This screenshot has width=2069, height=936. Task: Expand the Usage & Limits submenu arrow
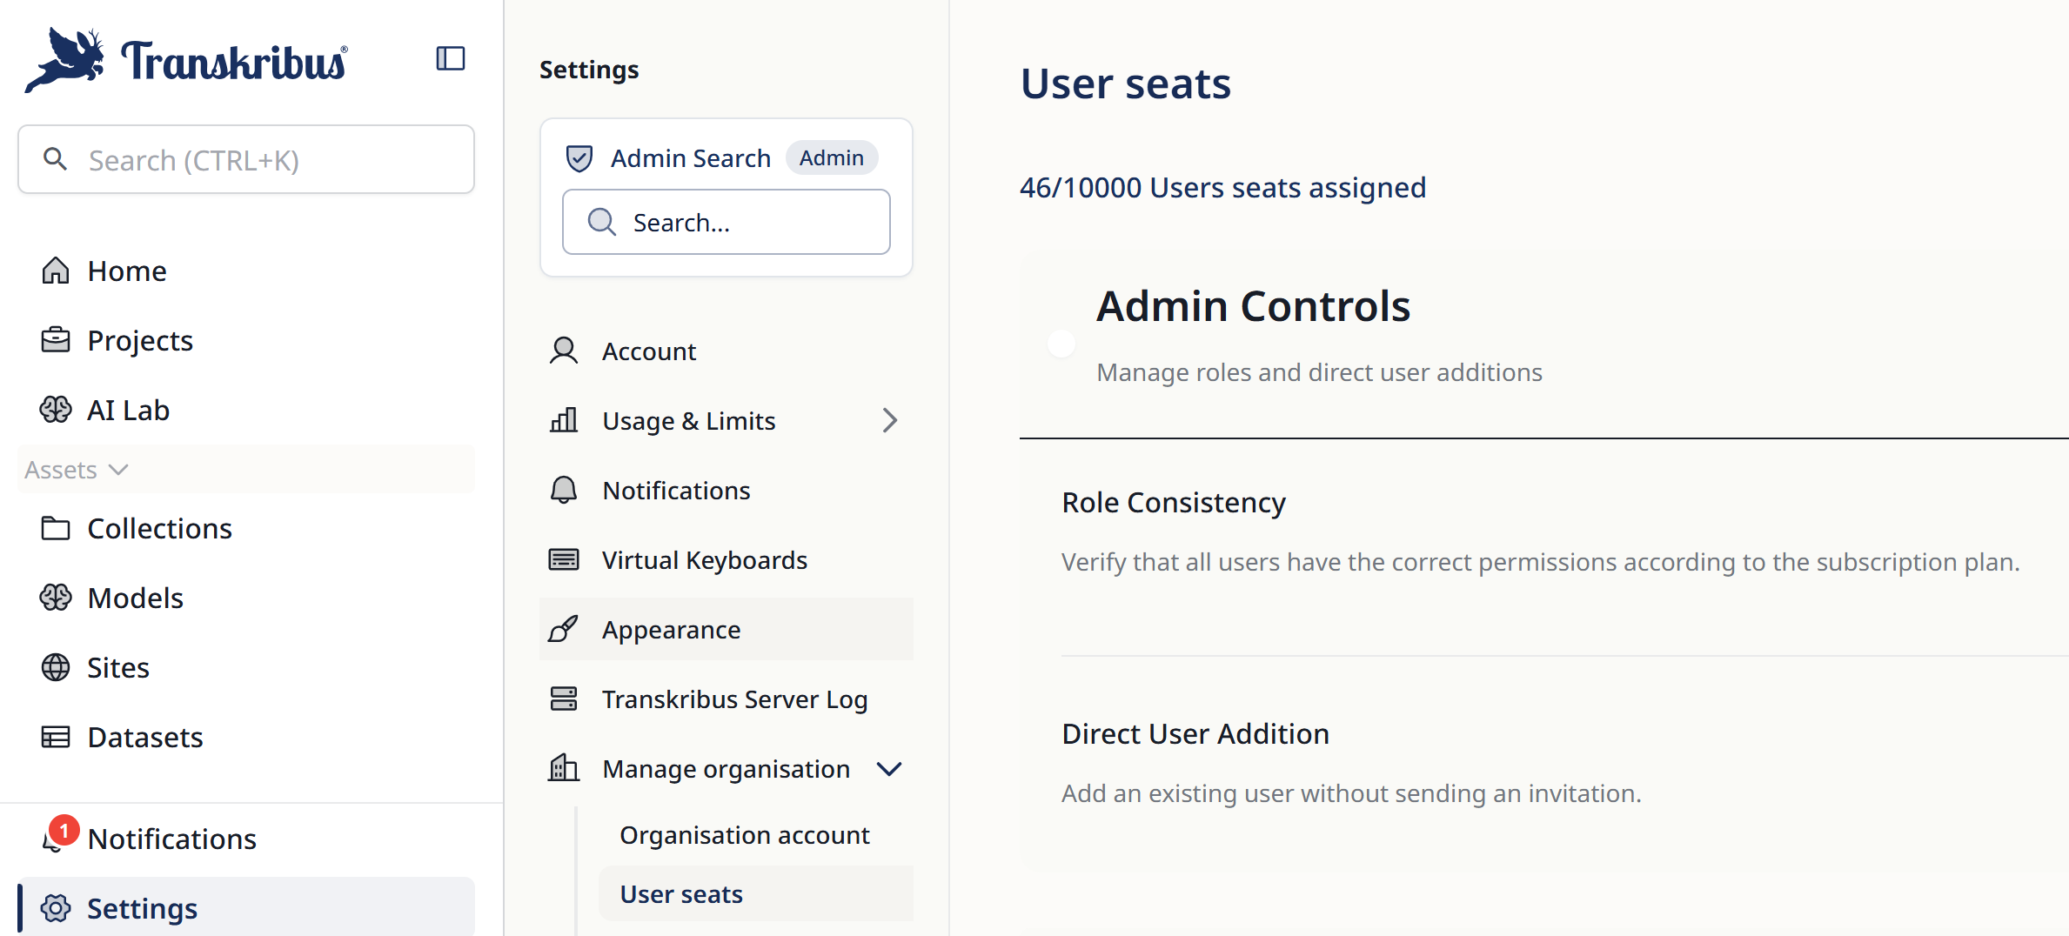tap(889, 420)
